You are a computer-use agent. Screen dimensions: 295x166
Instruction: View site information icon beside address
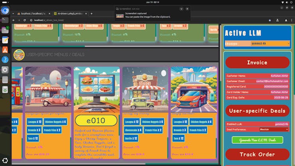tap(31, 20)
